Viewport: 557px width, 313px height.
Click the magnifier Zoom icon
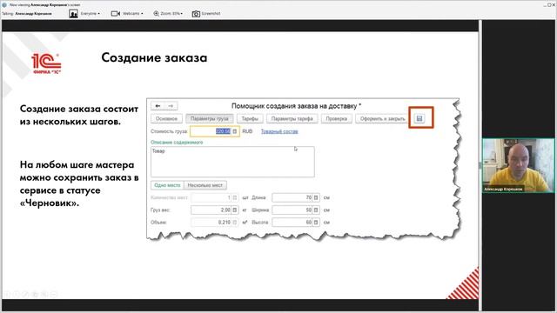tap(156, 14)
